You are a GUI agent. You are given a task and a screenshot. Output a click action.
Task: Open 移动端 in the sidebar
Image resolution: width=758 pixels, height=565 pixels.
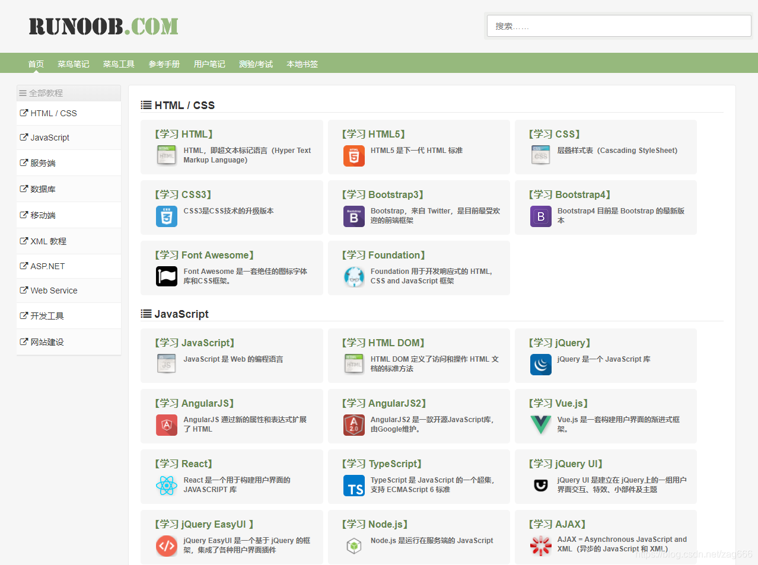(69, 215)
